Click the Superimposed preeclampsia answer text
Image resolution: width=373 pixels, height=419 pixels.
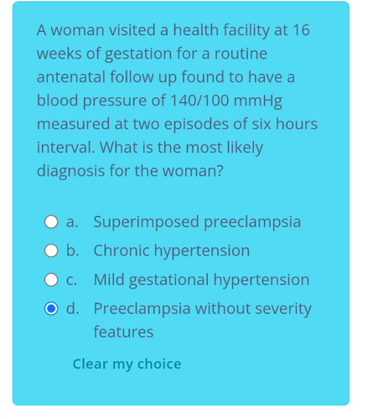pyautogui.click(x=197, y=222)
